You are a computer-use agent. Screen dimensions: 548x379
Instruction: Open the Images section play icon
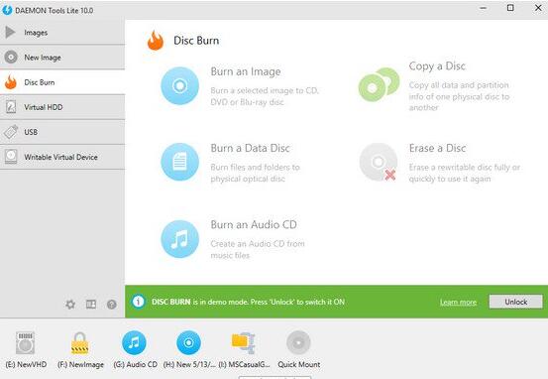pos(11,32)
